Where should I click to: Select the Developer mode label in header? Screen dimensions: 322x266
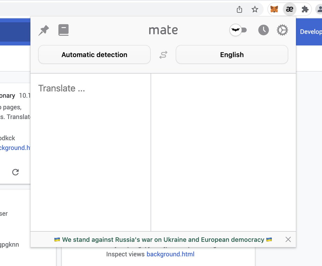(311, 32)
